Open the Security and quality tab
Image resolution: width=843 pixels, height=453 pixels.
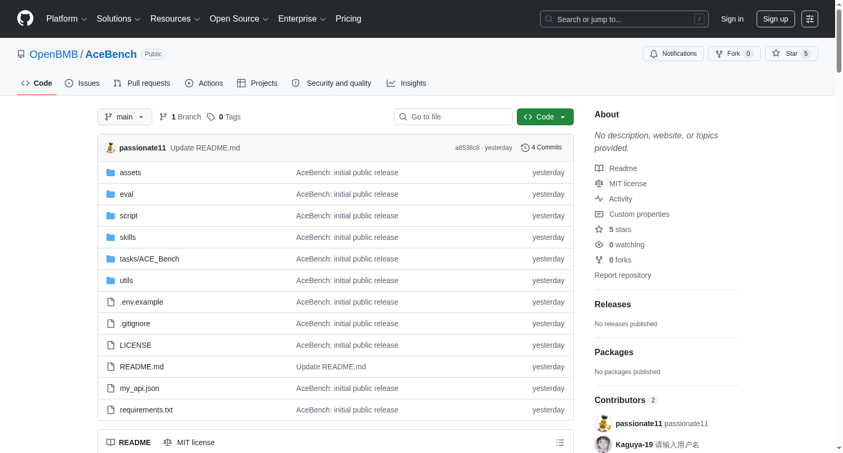331,83
